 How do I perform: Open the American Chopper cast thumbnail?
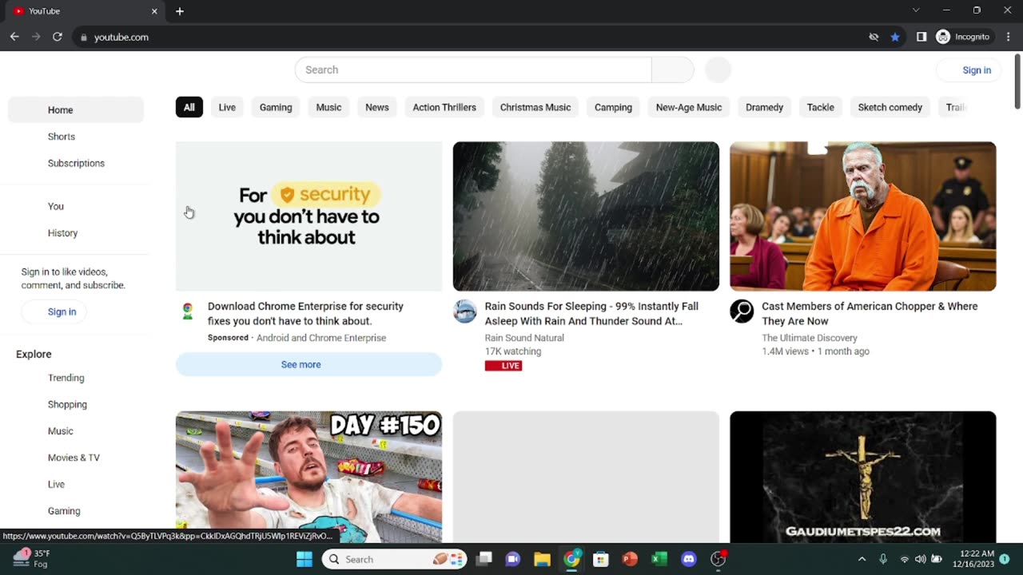point(863,216)
